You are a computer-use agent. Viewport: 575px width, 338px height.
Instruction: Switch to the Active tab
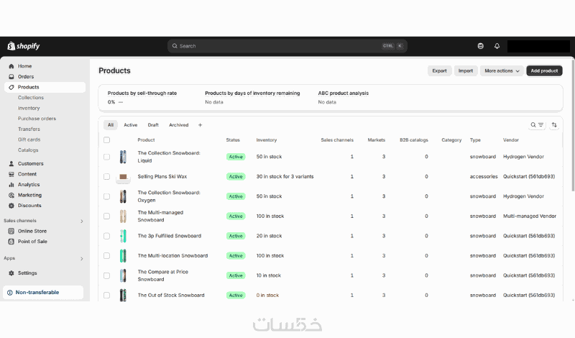(x=131, y=125)
